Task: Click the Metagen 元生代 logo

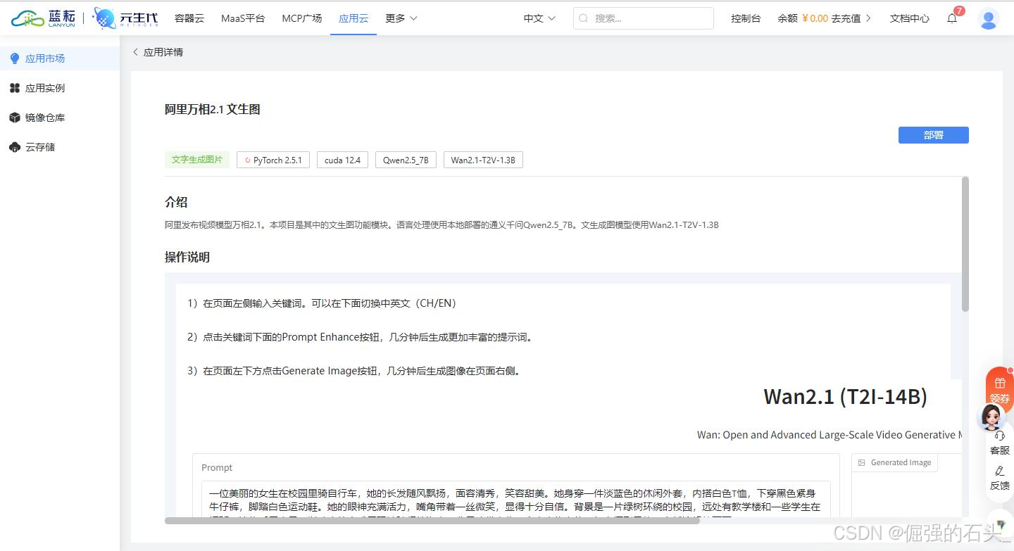Action: point(125,18)
